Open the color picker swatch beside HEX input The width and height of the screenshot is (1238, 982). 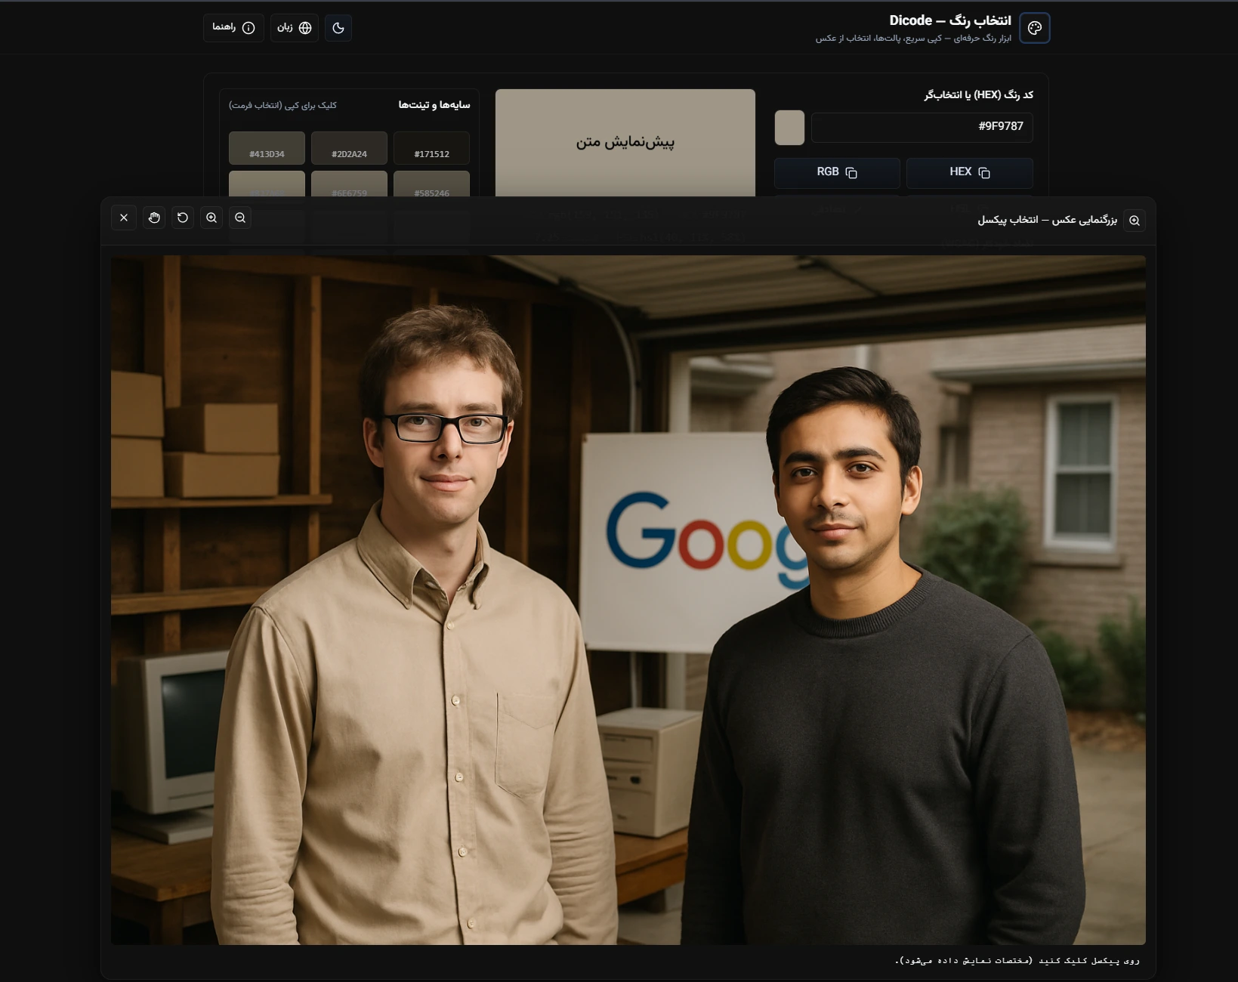(x=789, y=127)
